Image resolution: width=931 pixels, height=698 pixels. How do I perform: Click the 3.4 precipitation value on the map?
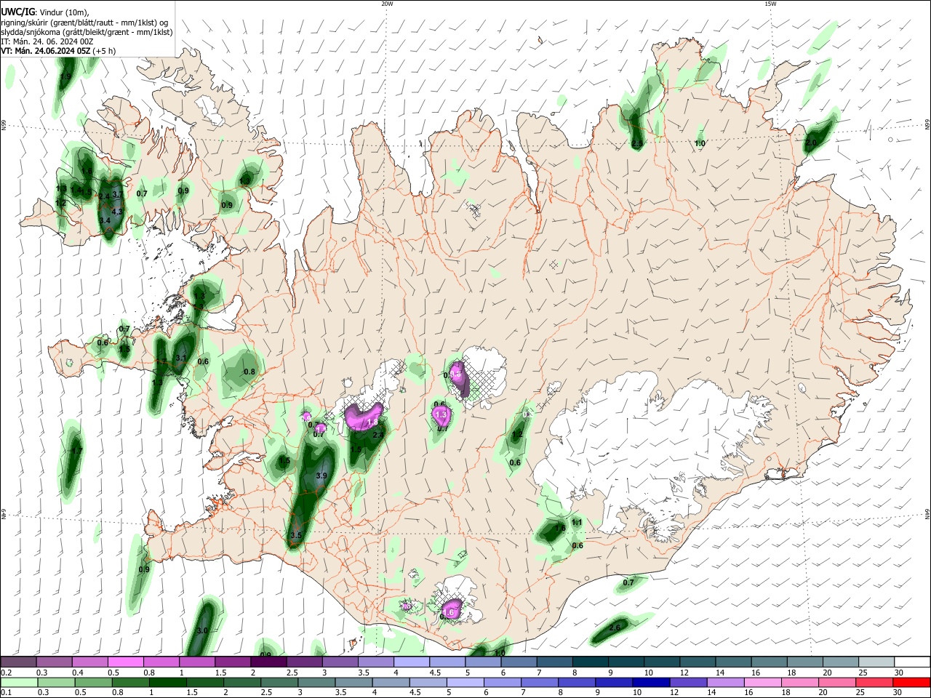(105, 220)
